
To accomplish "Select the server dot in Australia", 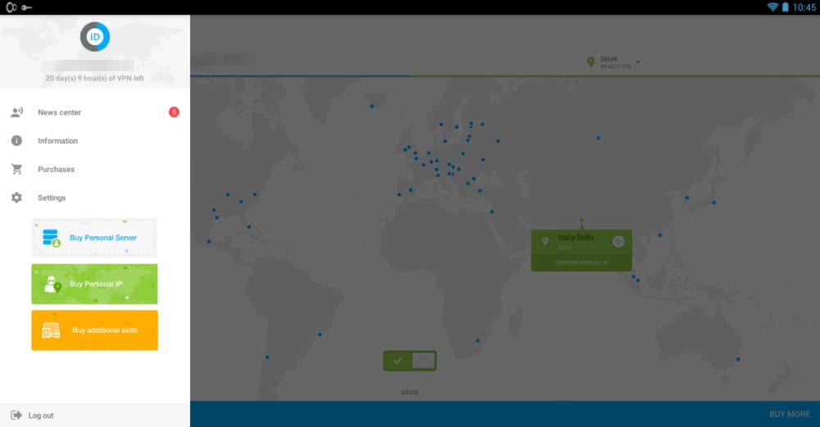I will click(738, 360).
